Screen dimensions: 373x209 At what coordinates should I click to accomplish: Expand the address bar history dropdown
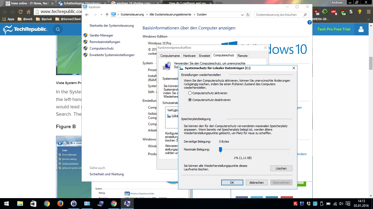tap(242, 15)
